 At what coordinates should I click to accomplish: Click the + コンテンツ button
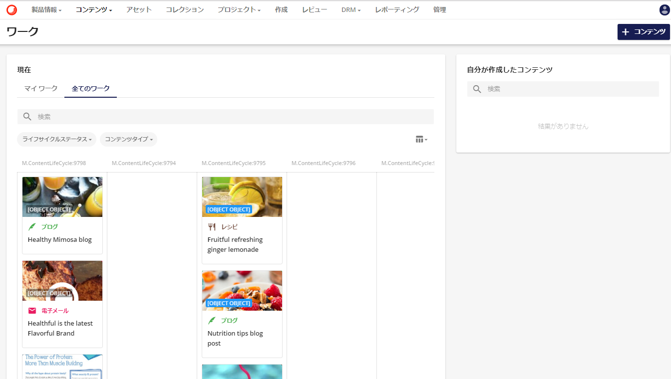pos(644,32)
